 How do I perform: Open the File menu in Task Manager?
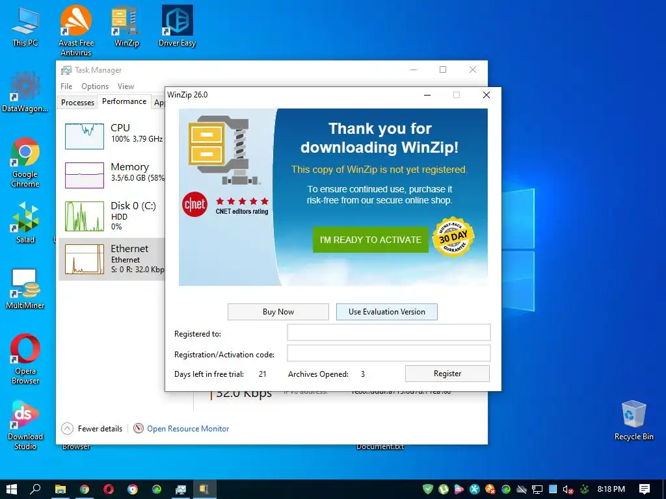66,86
